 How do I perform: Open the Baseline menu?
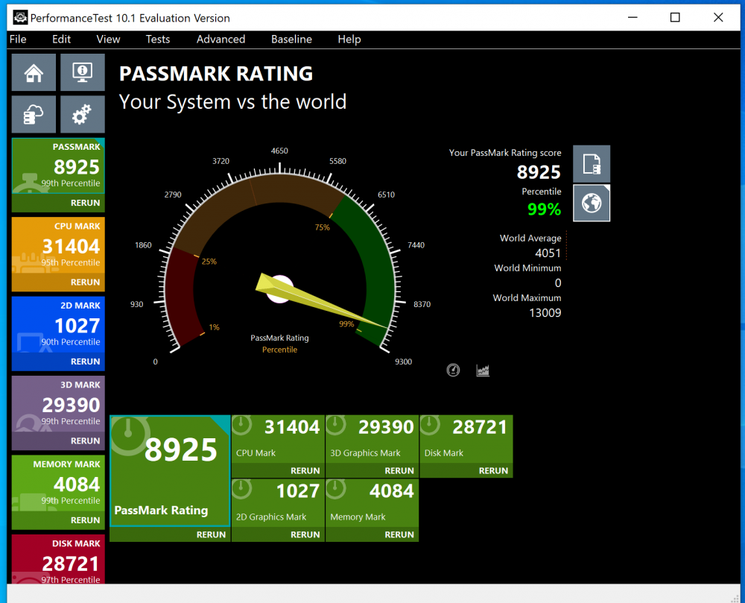291,39
